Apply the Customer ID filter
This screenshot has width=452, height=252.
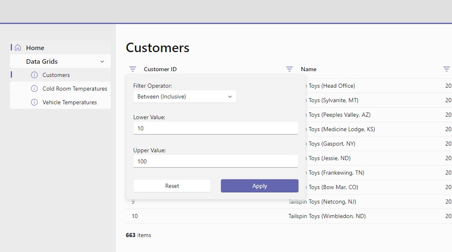(259, 186)
